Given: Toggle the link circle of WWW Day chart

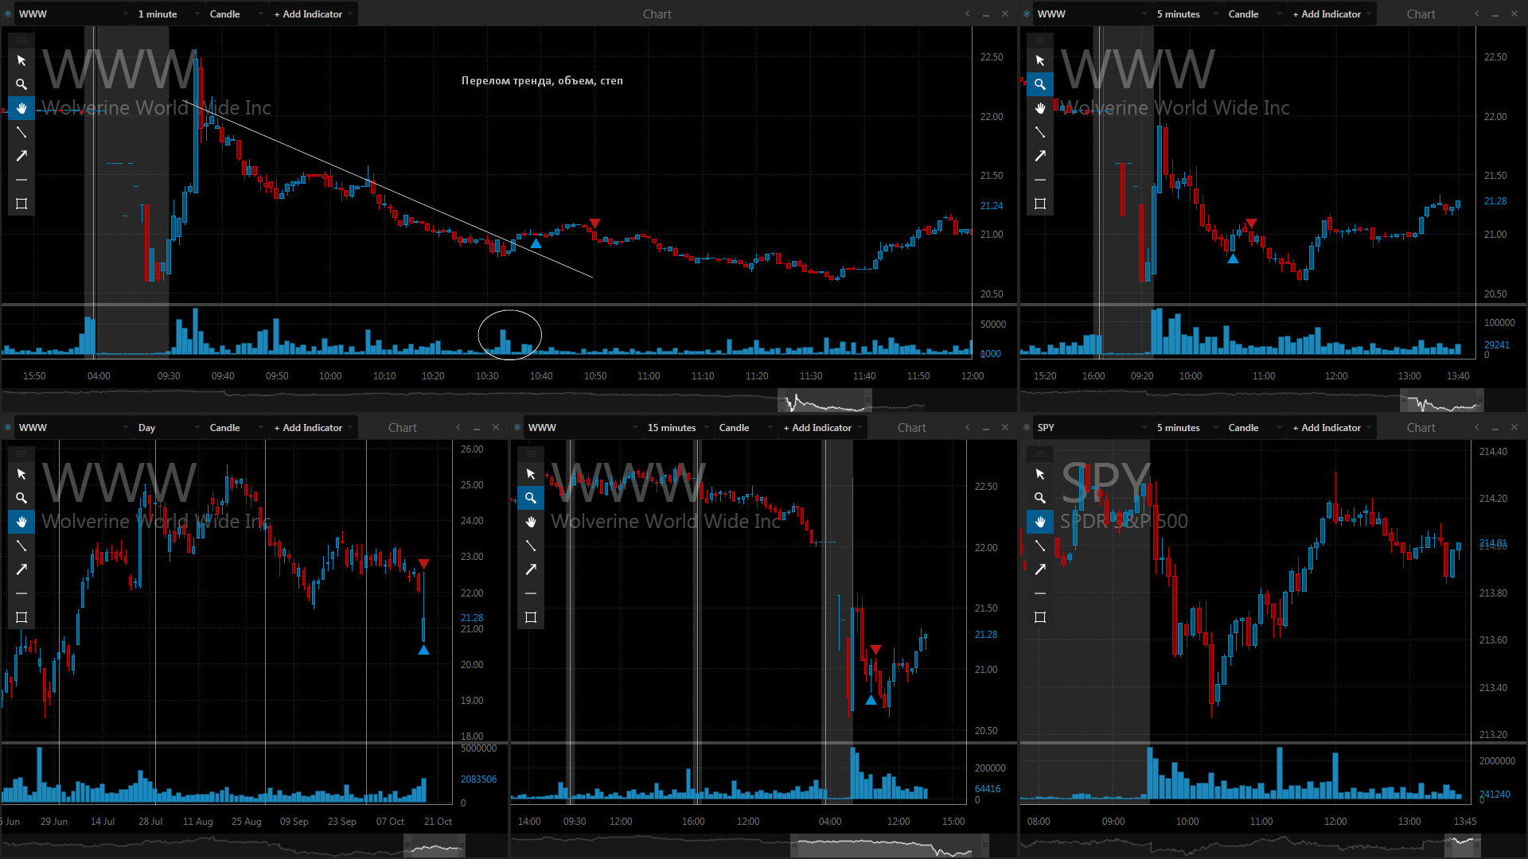Looking at the screenshot, I should click(8, 427).
